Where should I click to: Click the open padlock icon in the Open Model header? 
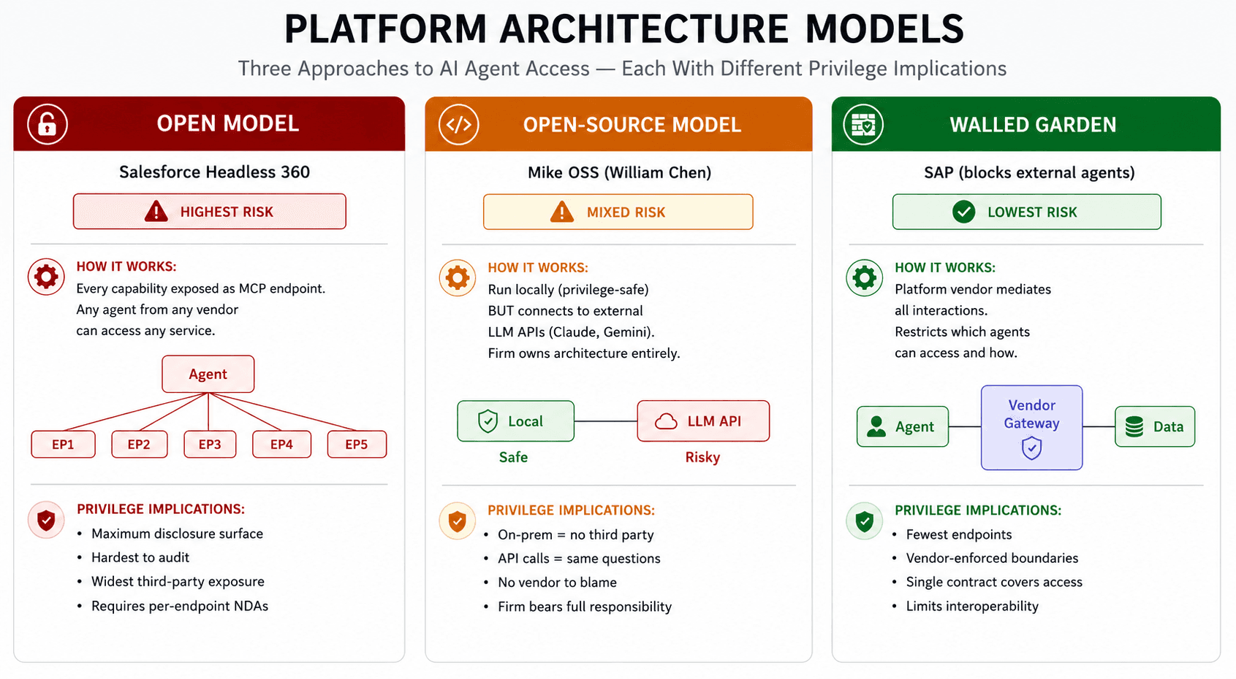[48, 124]
